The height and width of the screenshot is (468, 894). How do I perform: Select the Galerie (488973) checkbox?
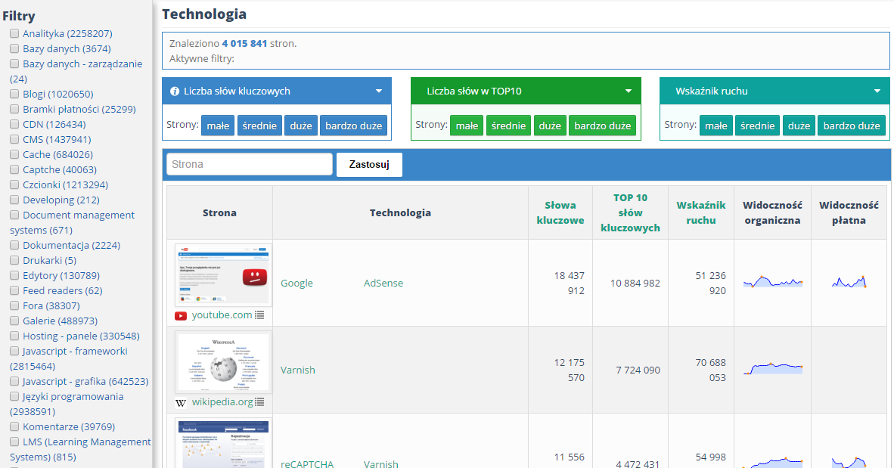coord(14,321)
